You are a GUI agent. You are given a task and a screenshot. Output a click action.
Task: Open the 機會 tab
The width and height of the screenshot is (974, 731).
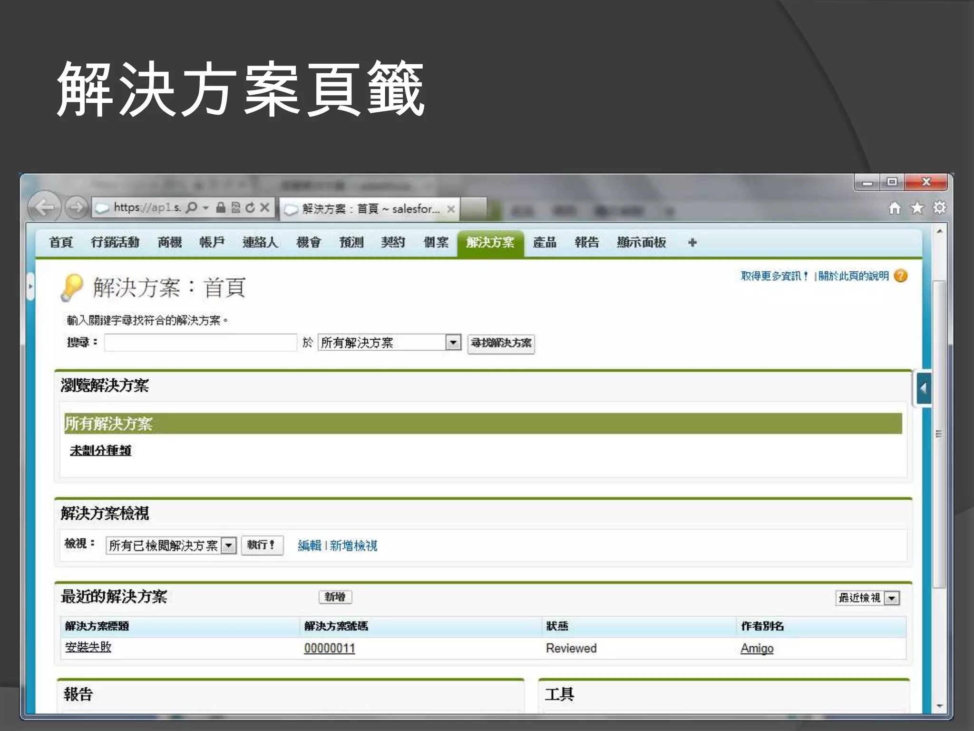tap(309, 243)
